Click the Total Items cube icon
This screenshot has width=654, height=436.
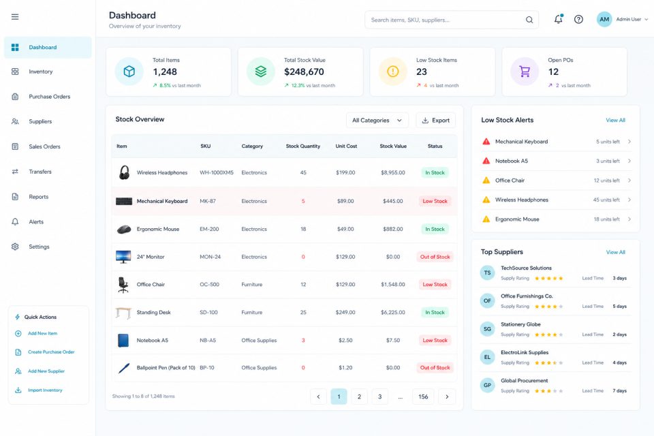click(x=129, y=72)
